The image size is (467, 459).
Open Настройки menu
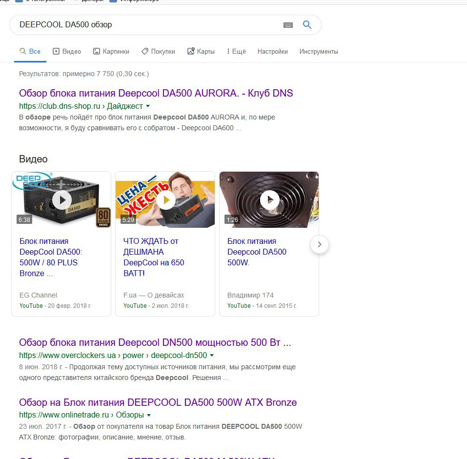coord(272,51)
